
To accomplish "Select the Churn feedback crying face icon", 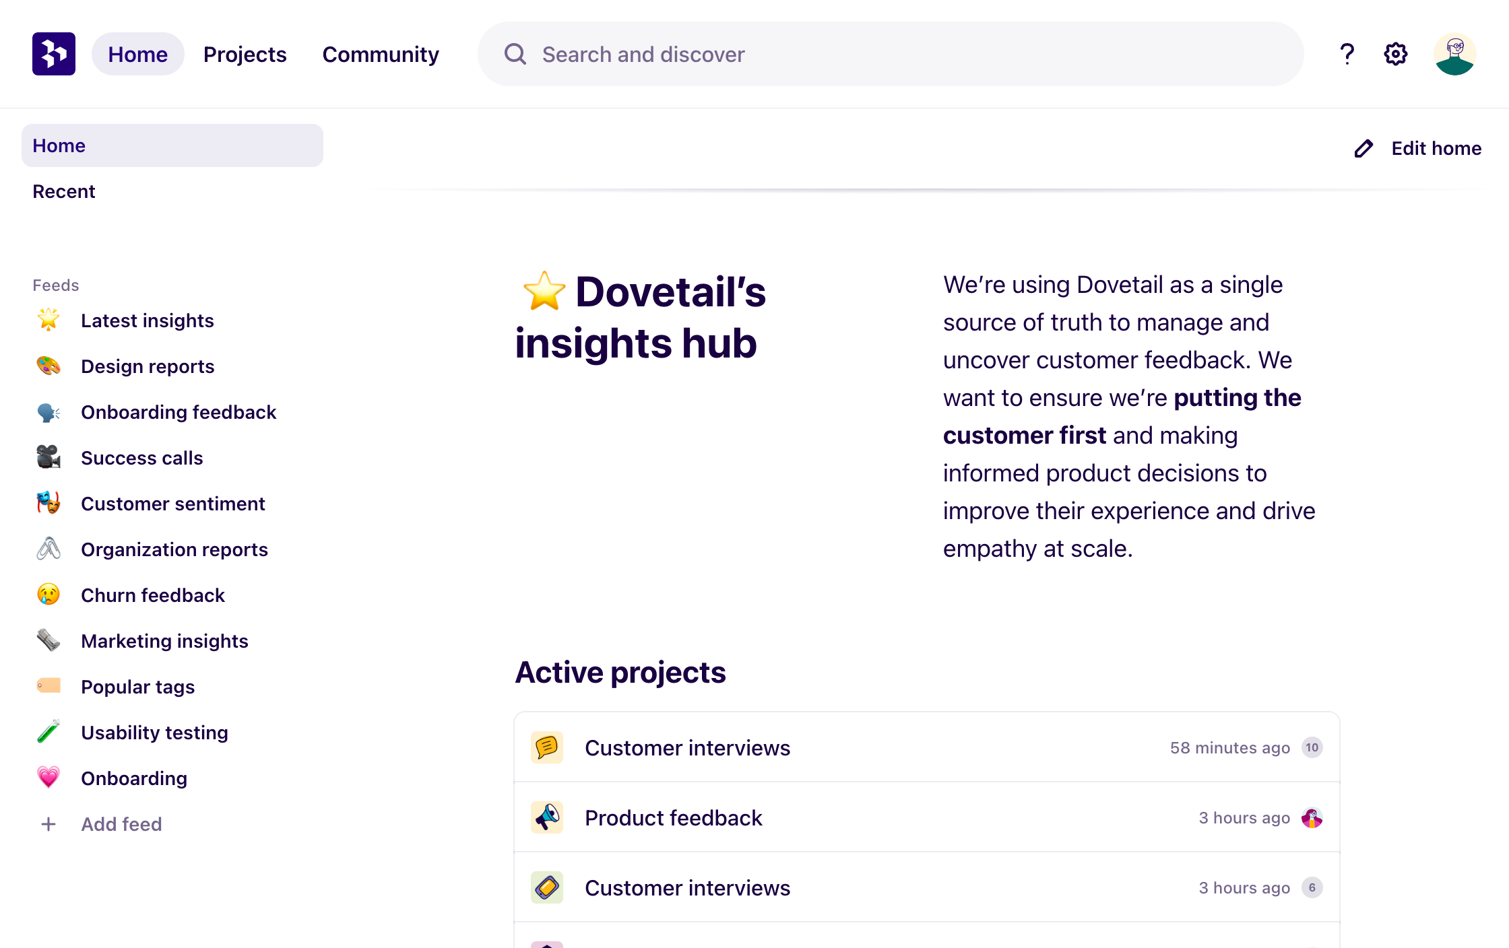I will [48, 595].
